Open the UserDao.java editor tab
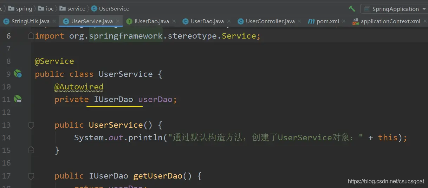The image size is (428, 188). pos(207,21)
